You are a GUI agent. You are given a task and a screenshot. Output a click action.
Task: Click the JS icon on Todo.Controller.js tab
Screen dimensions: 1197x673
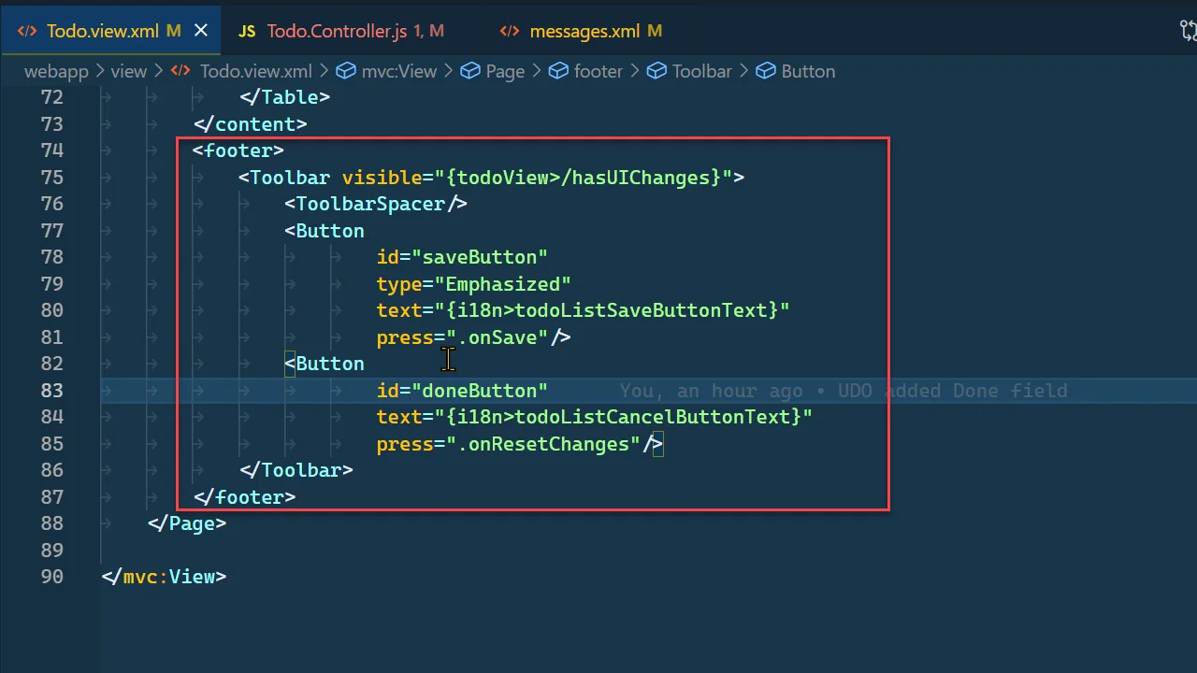247,31
